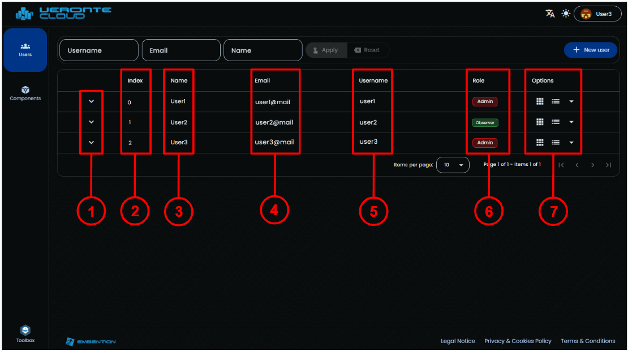Reset the user filters
This screenshot has width=628, height=351.
coord(367,50)
